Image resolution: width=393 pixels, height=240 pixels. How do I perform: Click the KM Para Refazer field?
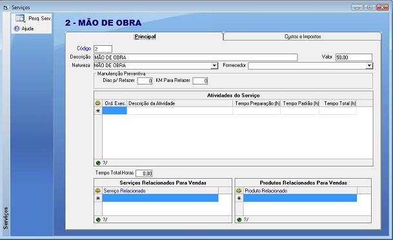pyautogui.click(x=200, y=81)
